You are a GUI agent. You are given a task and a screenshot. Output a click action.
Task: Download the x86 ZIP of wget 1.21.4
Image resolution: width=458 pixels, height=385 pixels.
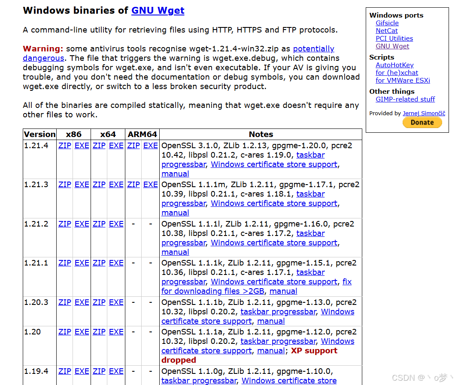(x=64, y=145)
